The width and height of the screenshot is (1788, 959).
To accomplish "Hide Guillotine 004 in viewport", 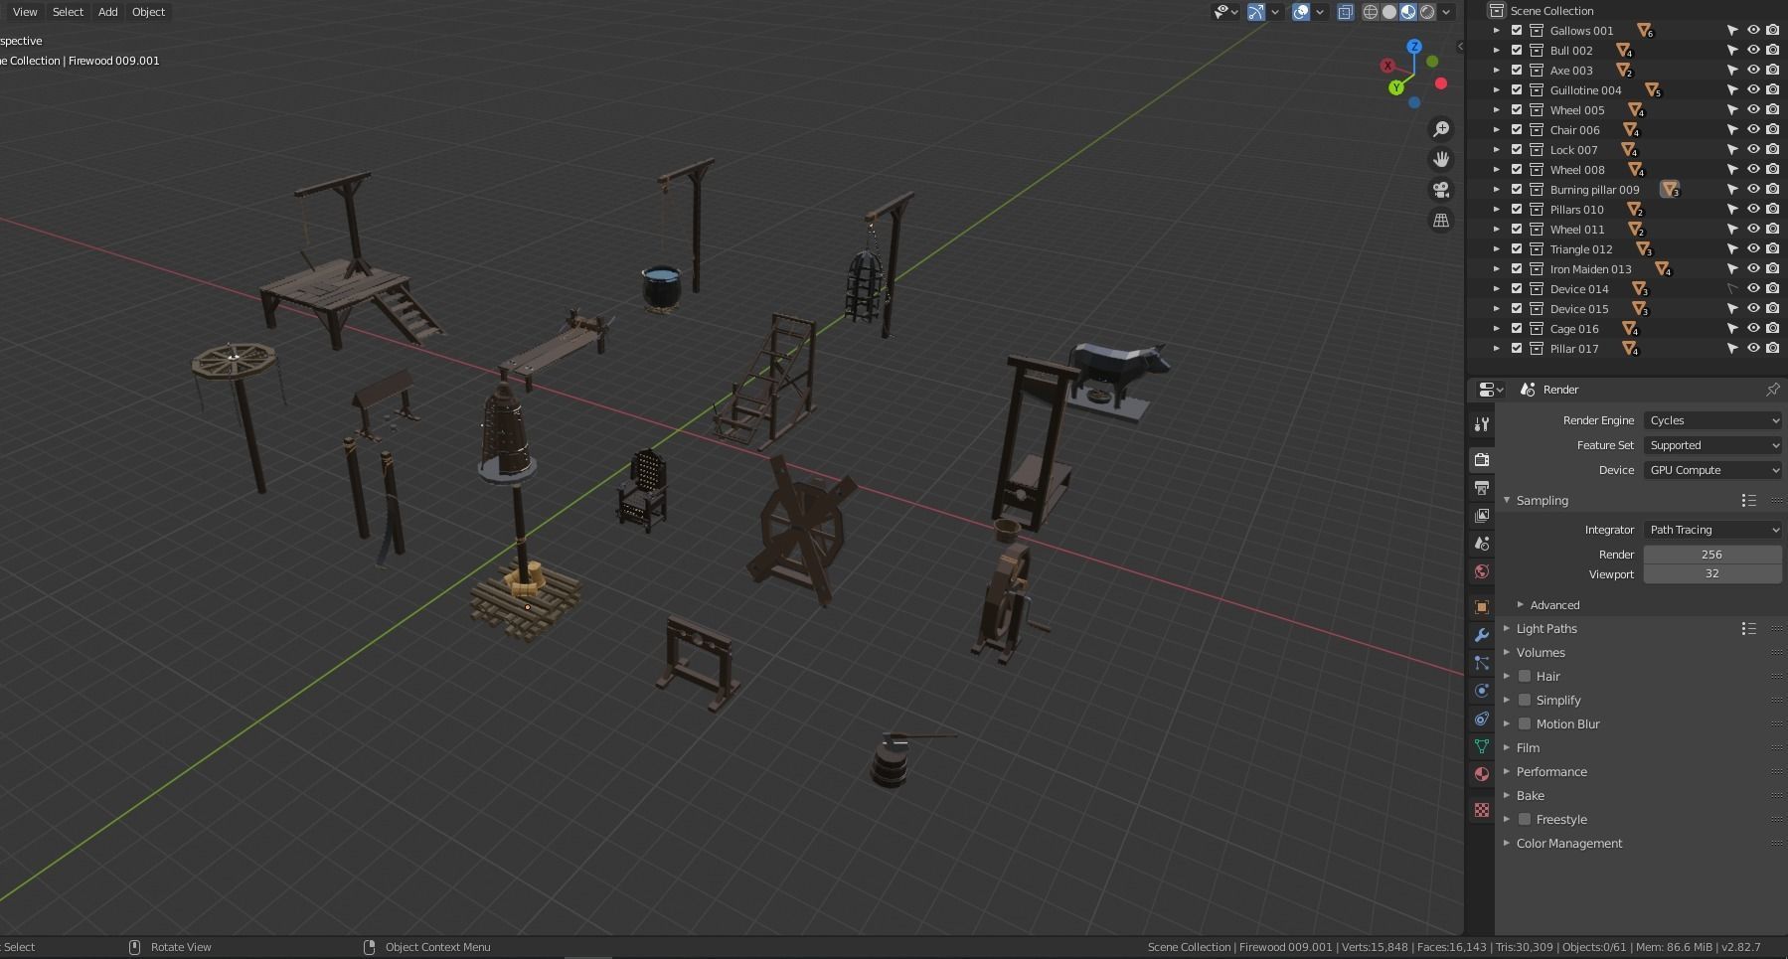I will [1753, 90].
